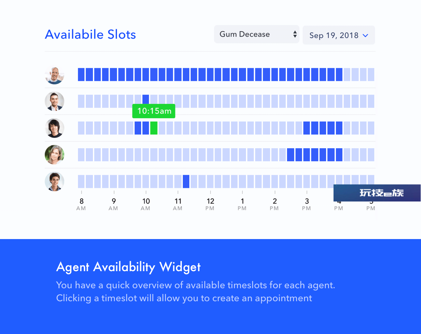The height and width of the screenshot is (334, 421).
Task: Select the 2 PM timeline label
Action: 274,204
